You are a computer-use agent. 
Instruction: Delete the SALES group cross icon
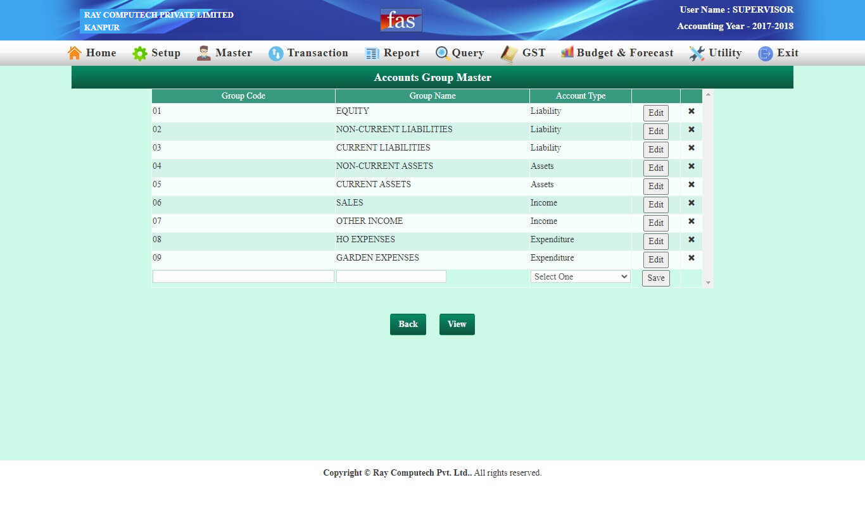point(691,203)
